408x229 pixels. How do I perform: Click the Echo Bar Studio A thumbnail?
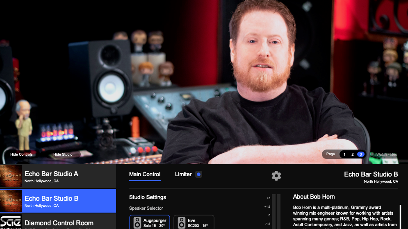click(11, 177)
